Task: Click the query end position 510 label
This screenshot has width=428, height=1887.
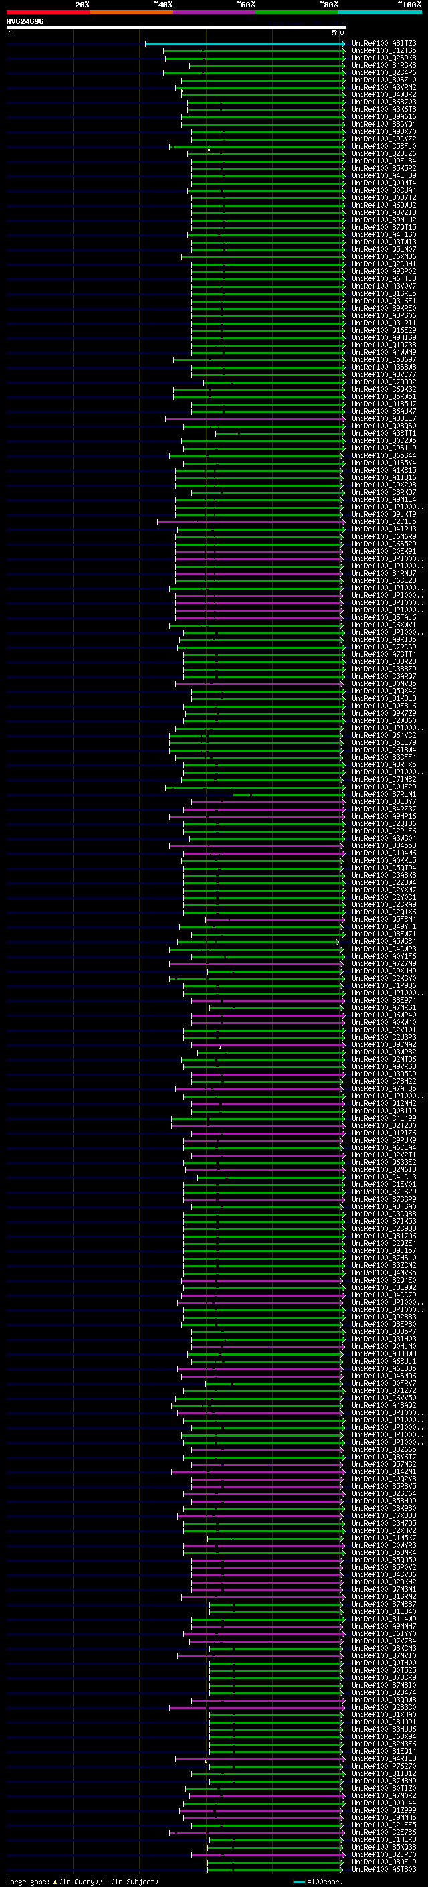Action: coord(338,33)
